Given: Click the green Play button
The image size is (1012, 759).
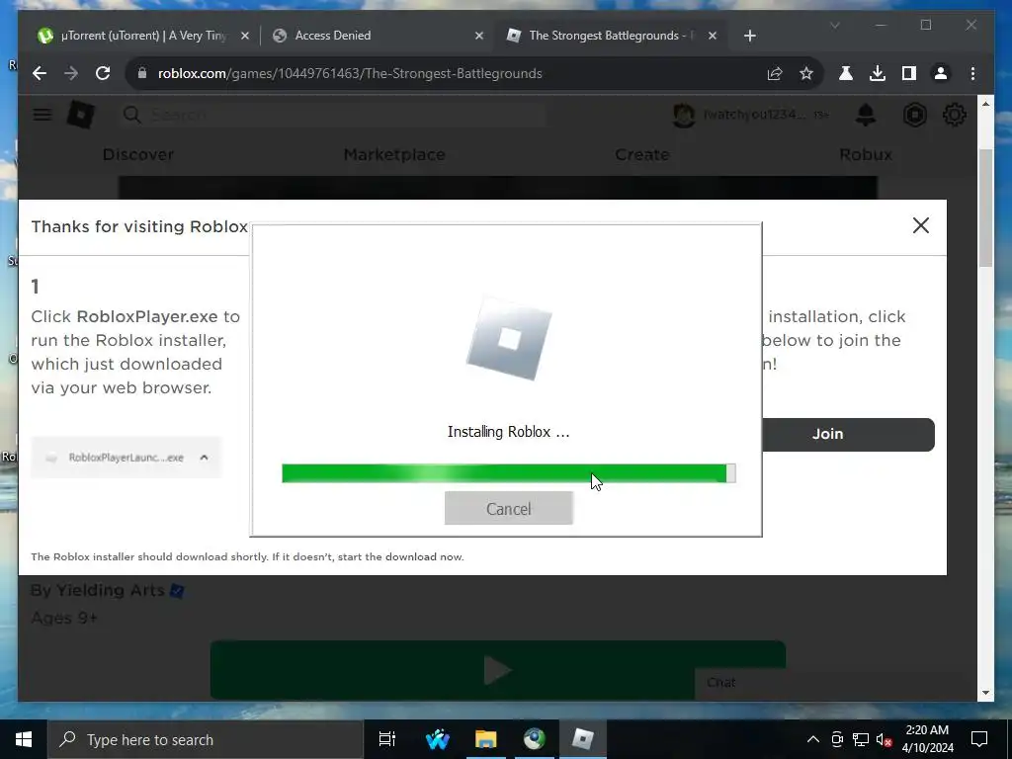Looking at the screenshot, I should [498, 670].
